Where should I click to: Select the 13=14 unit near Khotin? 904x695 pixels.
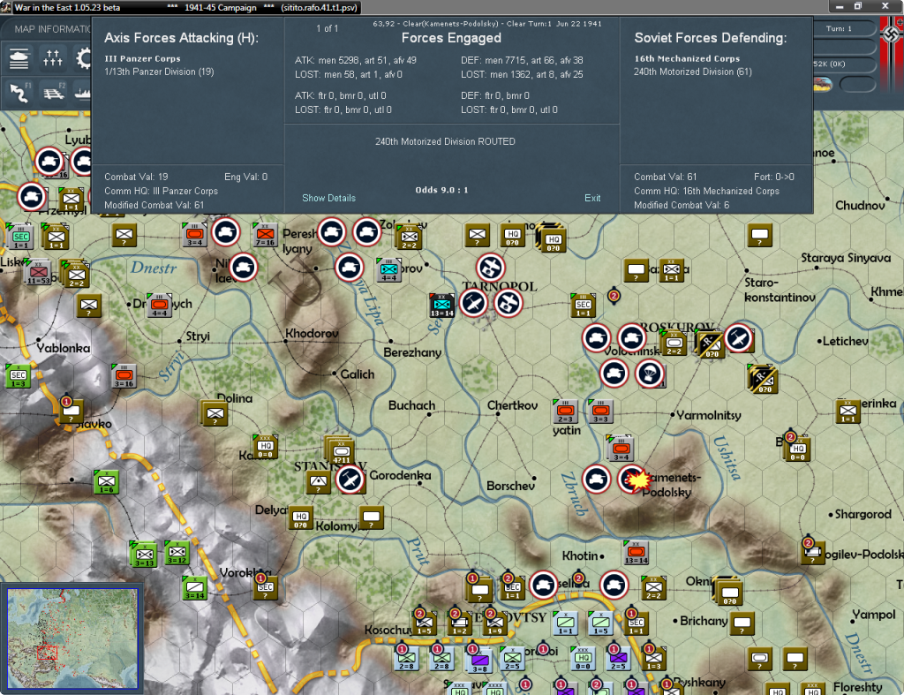636,553
